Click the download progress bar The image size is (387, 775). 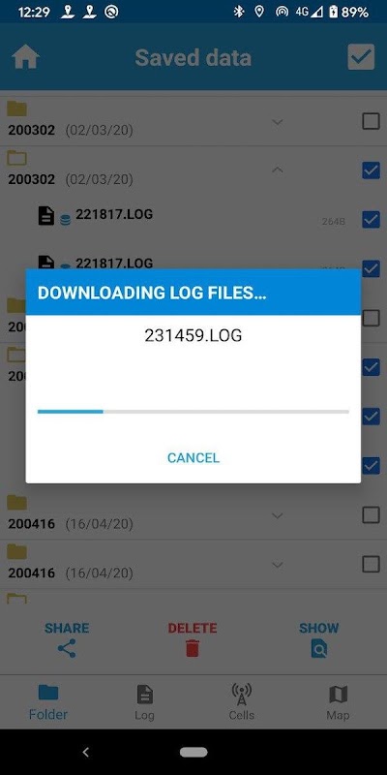tap(193, 411)
